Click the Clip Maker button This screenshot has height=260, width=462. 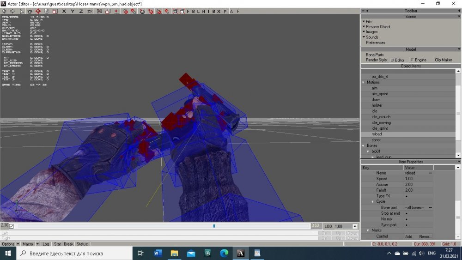coord(443,60)
